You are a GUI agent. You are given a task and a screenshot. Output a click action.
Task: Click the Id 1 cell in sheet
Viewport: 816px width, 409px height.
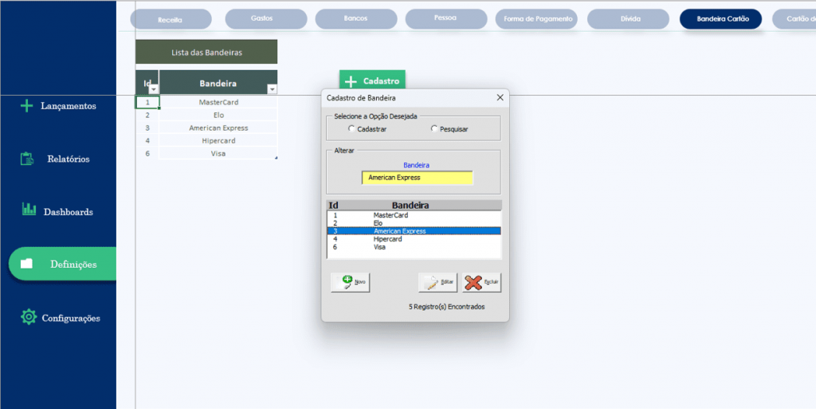pyautogui.click(x=147, y=102)
